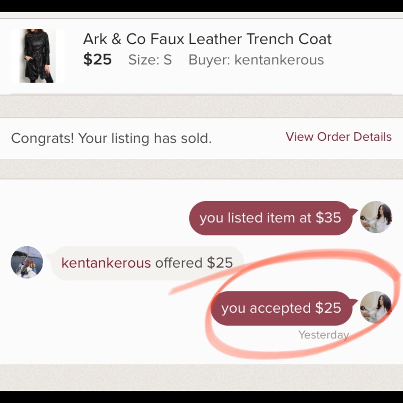Select the Size: S detail
The image size is (403, 403).
[x=150, y=60]
